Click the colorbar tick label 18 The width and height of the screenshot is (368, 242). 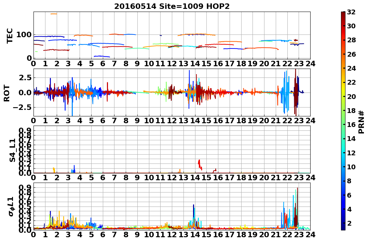coord(351,111)
